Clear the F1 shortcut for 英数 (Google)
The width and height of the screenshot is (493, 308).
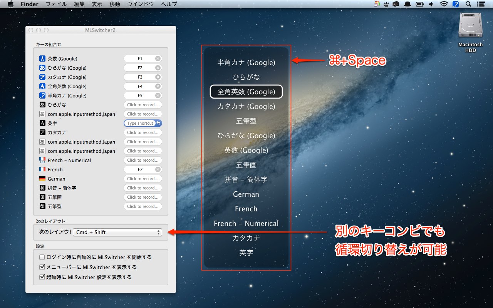158,59
